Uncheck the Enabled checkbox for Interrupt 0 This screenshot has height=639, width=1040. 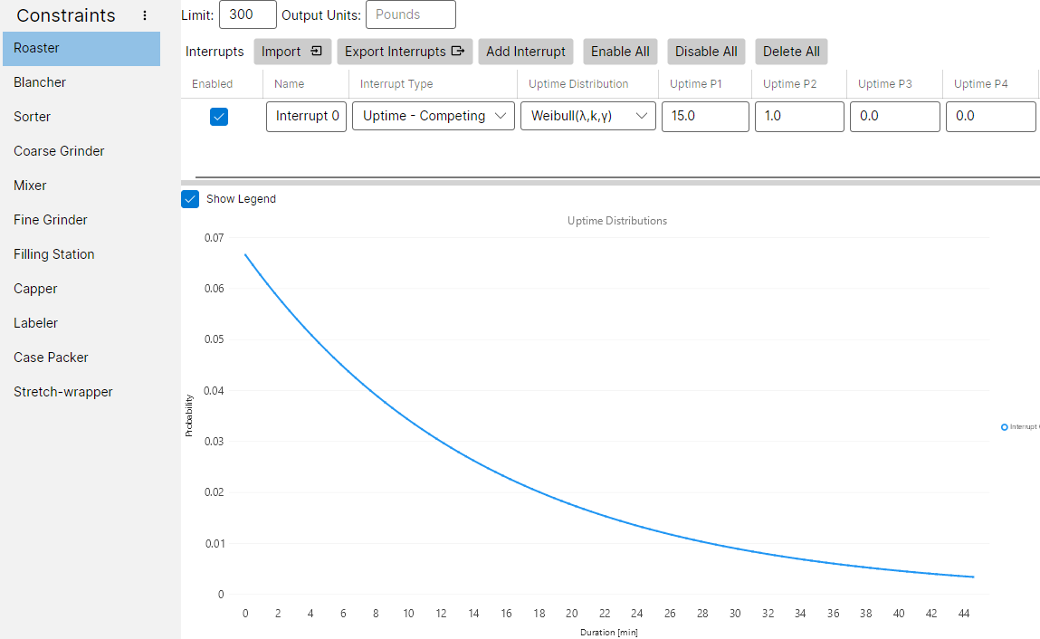point(219,117)
